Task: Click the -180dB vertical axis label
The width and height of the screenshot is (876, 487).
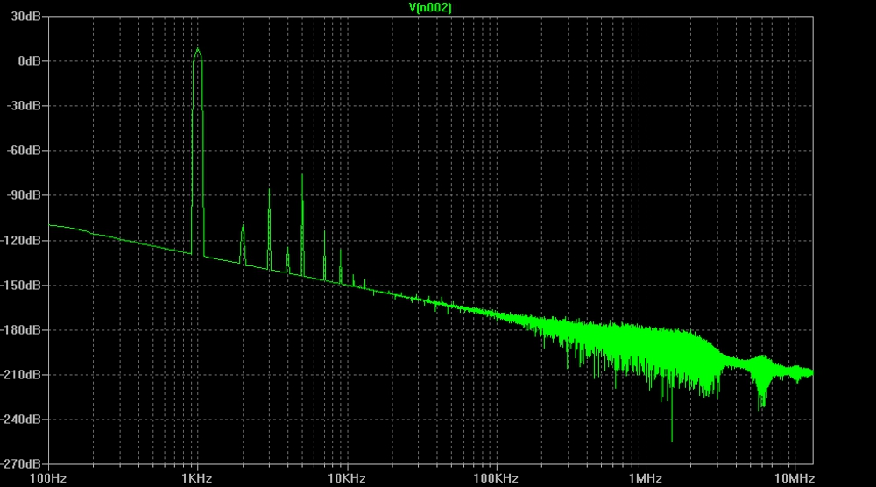Action: coord(25,330)
